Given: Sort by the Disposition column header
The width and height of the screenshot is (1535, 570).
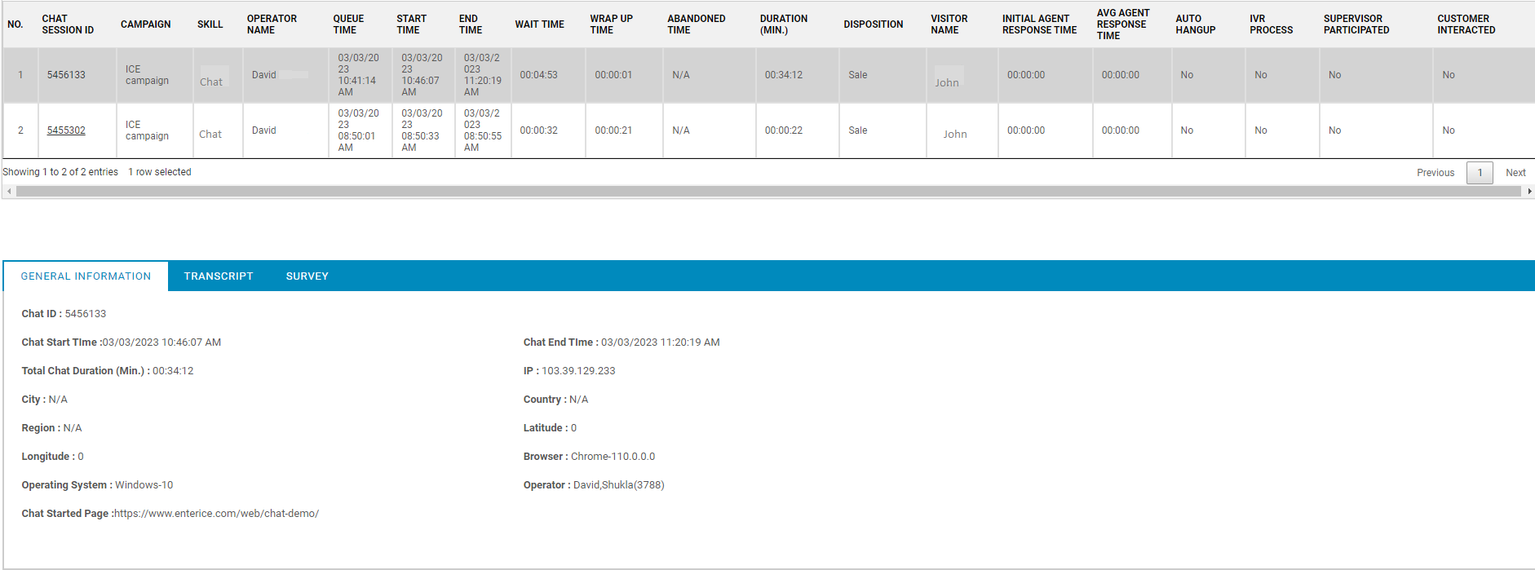Looking at the screenshot, I should 873,24.
